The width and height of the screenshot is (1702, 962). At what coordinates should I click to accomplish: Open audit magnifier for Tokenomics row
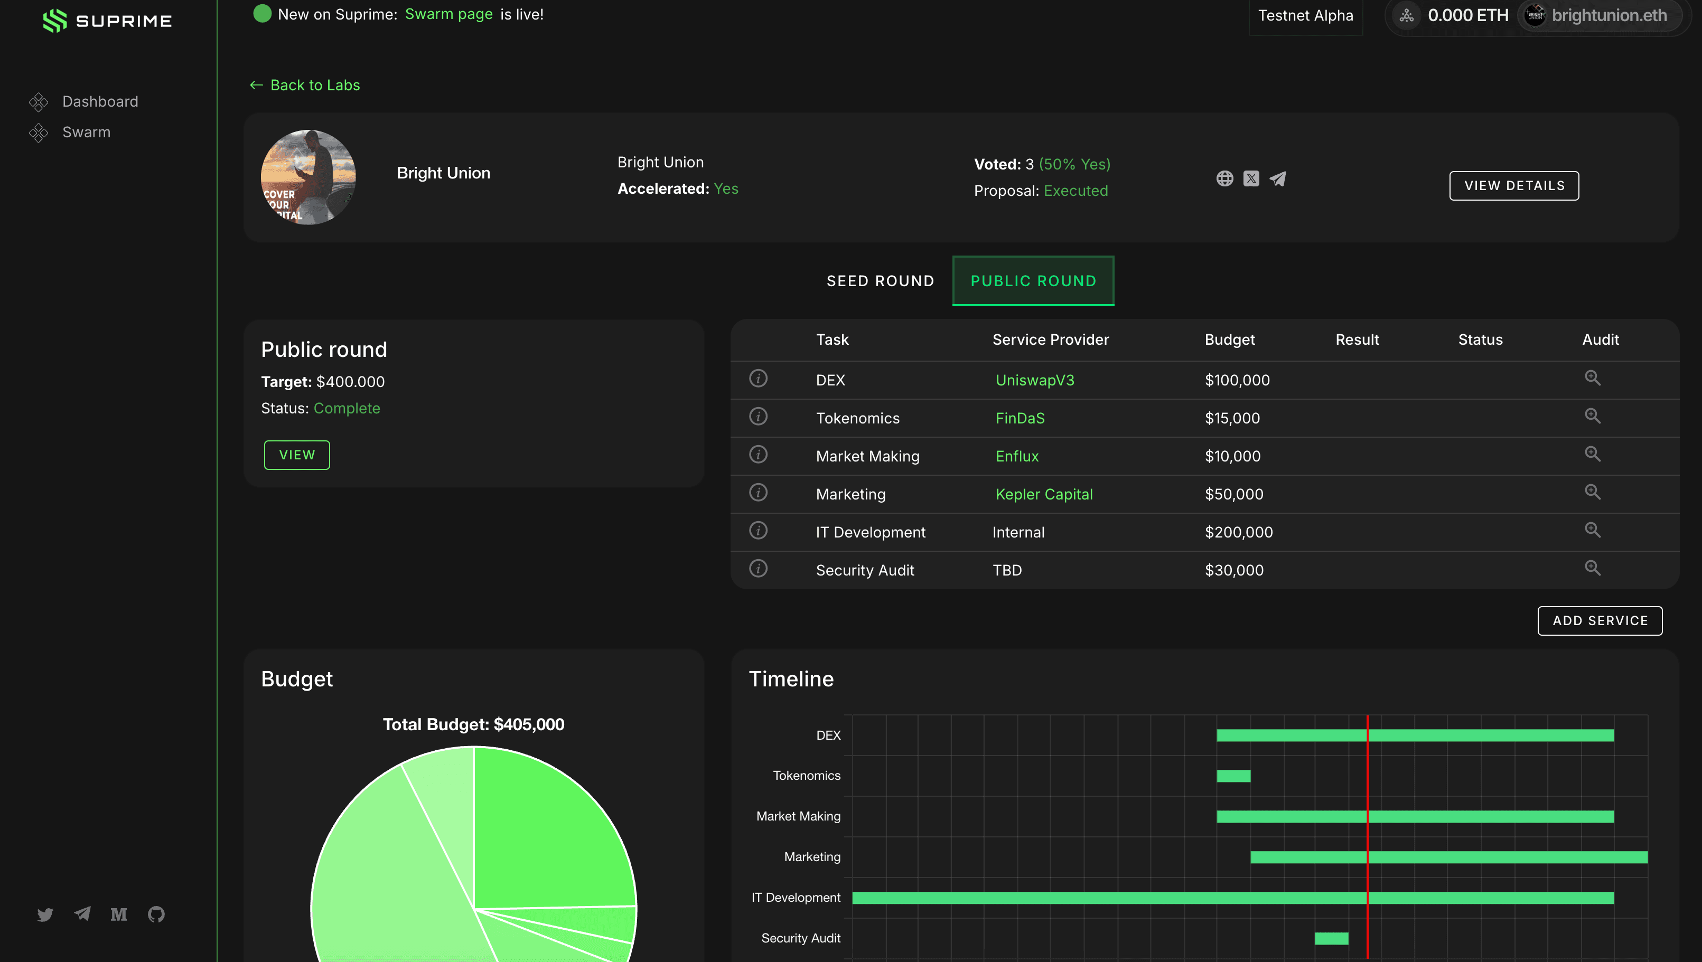click(1592, 416)
